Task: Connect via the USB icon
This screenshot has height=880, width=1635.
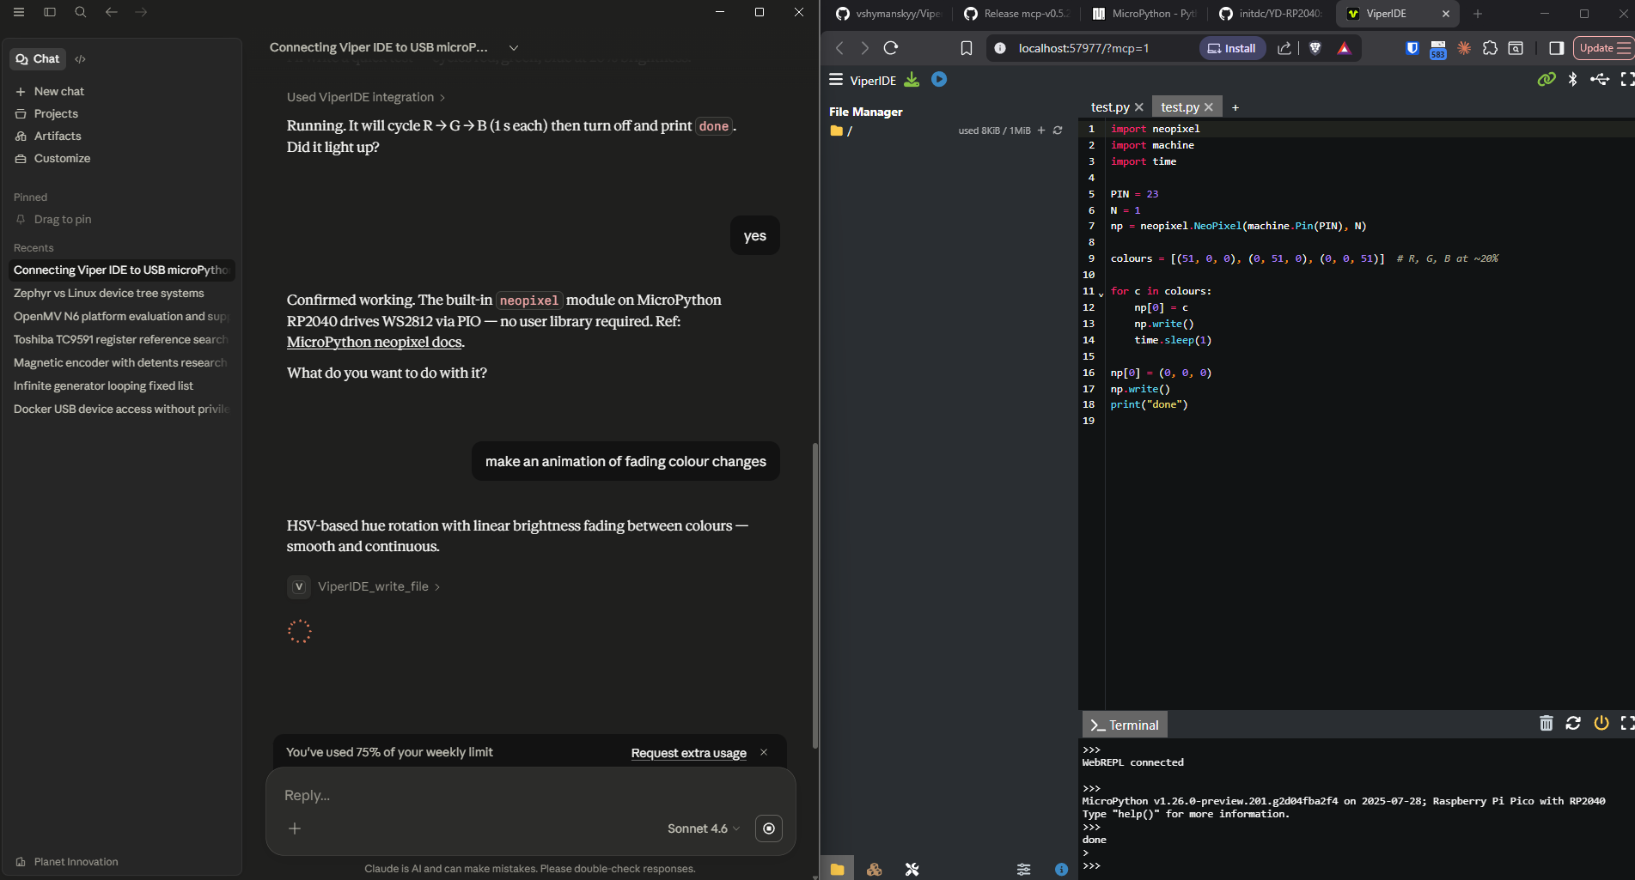Action: coord(1599,80)
